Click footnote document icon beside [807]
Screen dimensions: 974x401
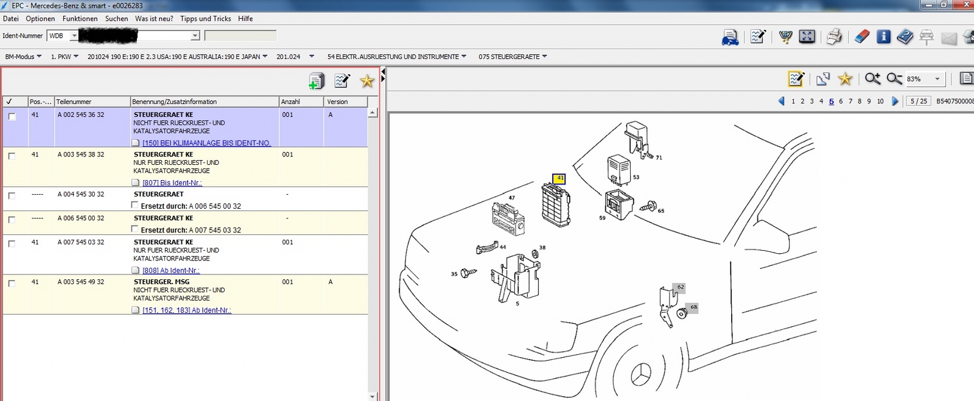click(x=136, y=183)
